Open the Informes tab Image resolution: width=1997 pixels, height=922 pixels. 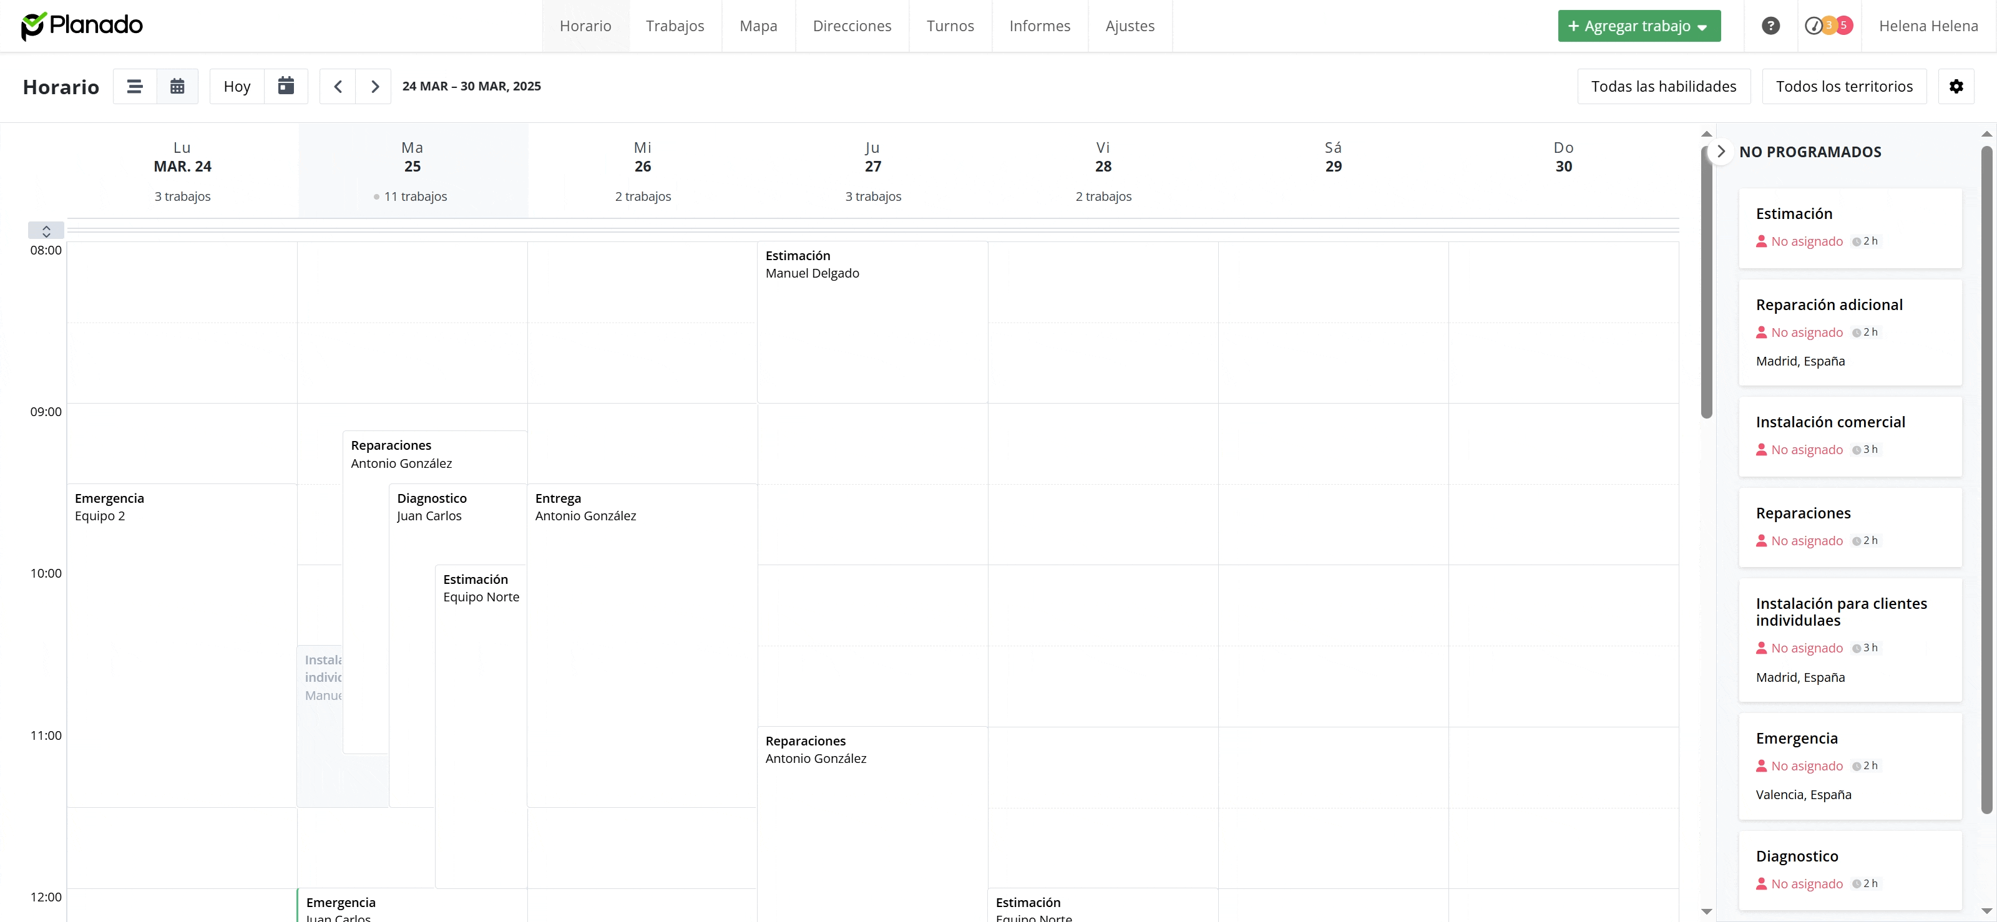(1039, 26)
